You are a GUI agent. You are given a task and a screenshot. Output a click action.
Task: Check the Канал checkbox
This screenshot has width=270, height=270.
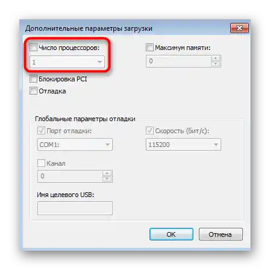pyautogui.click(x=41, y=163)
